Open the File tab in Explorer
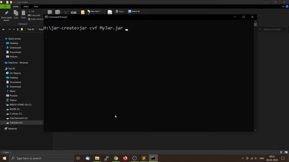The width and height of the screenshot is (289, 162). (5, 6)
